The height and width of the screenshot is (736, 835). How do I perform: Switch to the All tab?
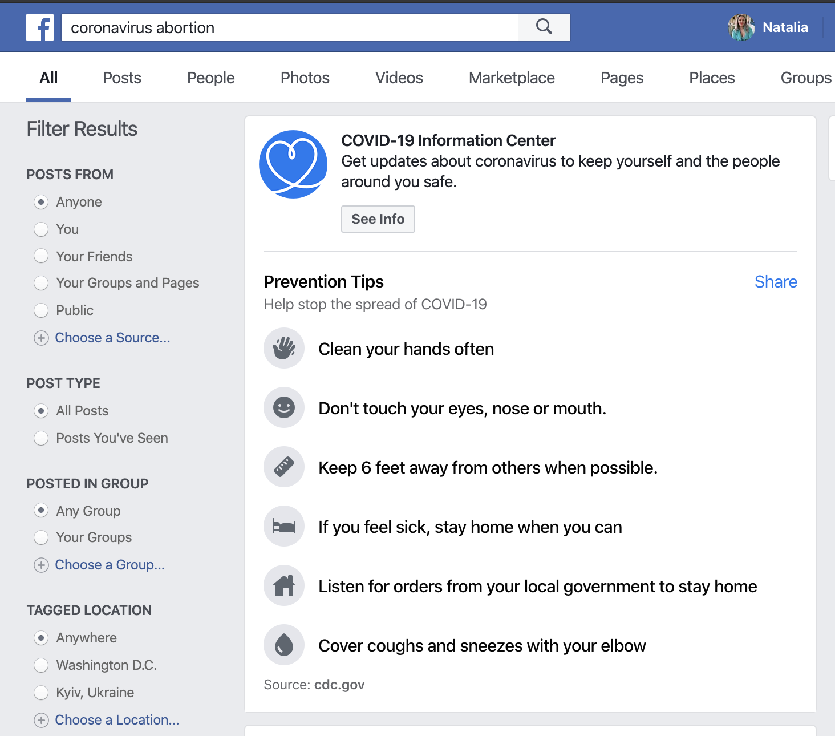[x=48, y=78]
